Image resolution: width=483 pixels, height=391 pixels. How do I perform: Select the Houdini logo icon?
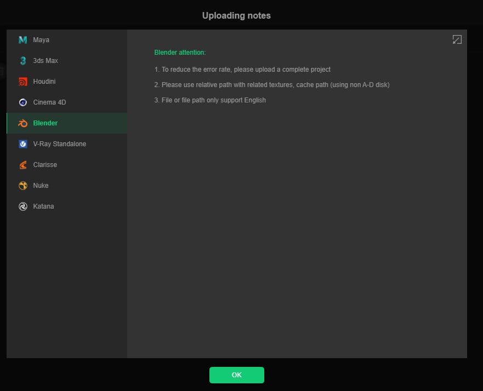(22, 81)
